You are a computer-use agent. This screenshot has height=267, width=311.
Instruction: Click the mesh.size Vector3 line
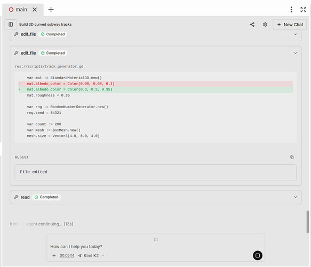63,136
